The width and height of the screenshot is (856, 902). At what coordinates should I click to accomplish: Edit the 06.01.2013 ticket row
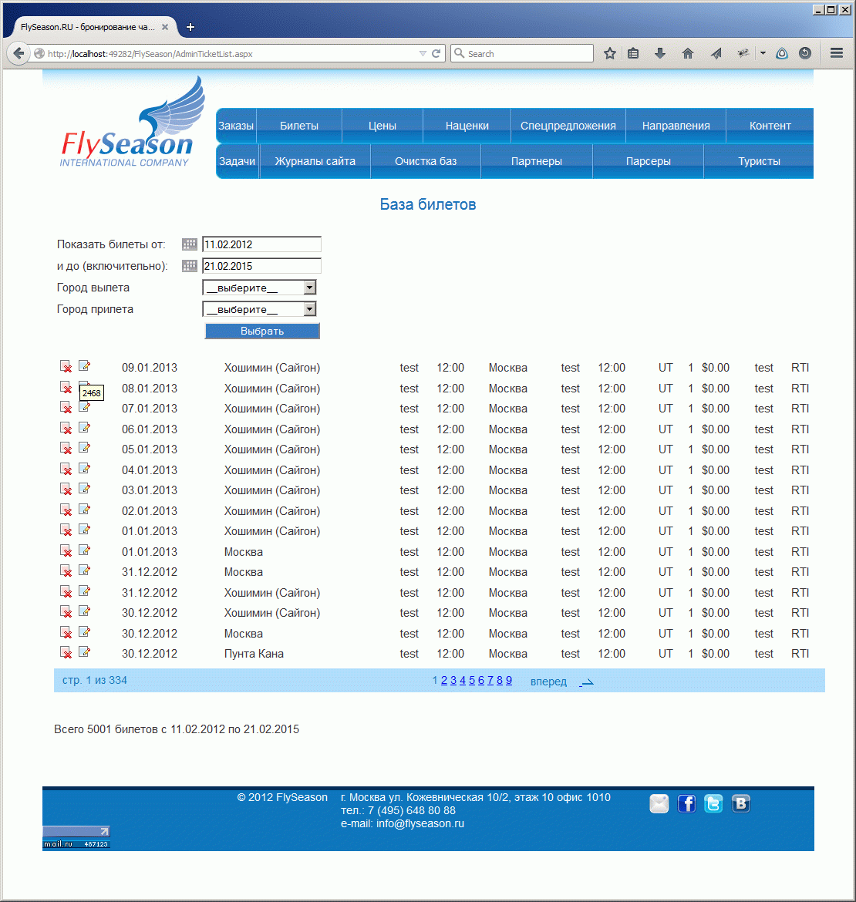pos(85,427)
